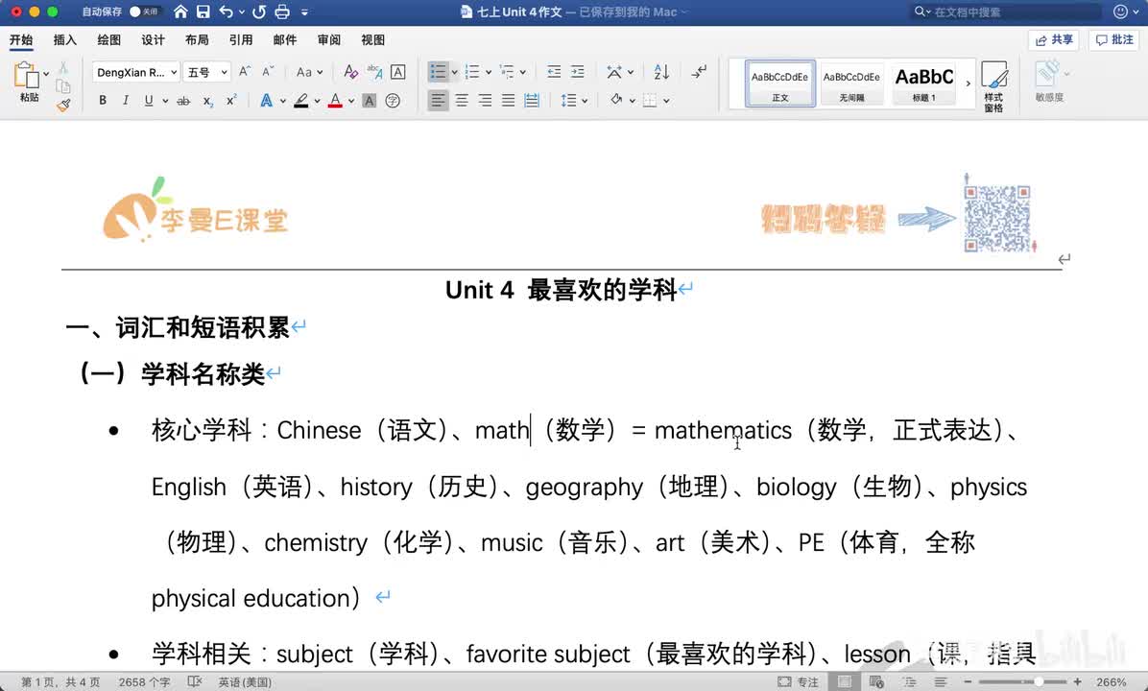Toggle the AutoSave (自动保存) switch
The image size is (1148, 691).
tap(144, 12)
